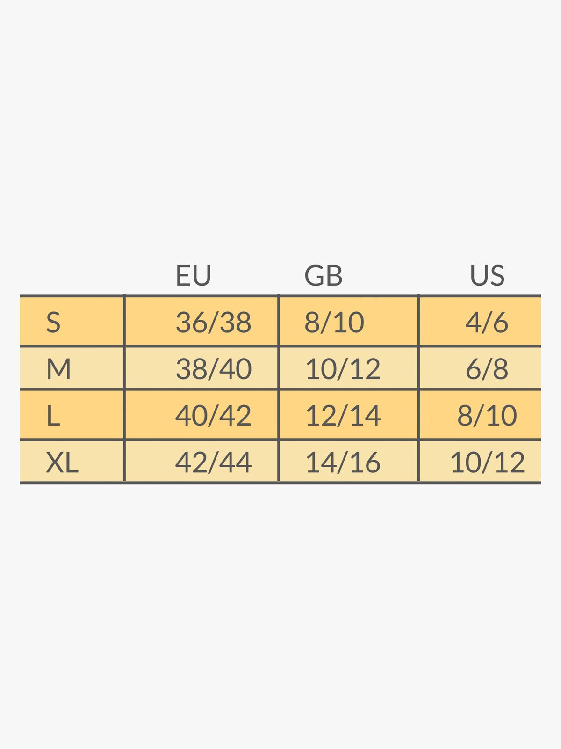Screen dimensions: 561x749
Task: Pick the GB 8/10 cell in S row
Action: point(334,323)
